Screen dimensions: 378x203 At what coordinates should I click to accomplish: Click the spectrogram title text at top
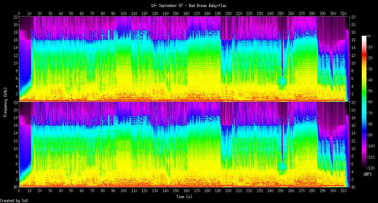[189, 6]
